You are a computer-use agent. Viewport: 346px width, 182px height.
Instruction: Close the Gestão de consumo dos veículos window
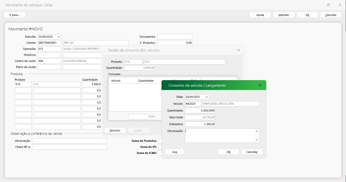tap(238, 50)
